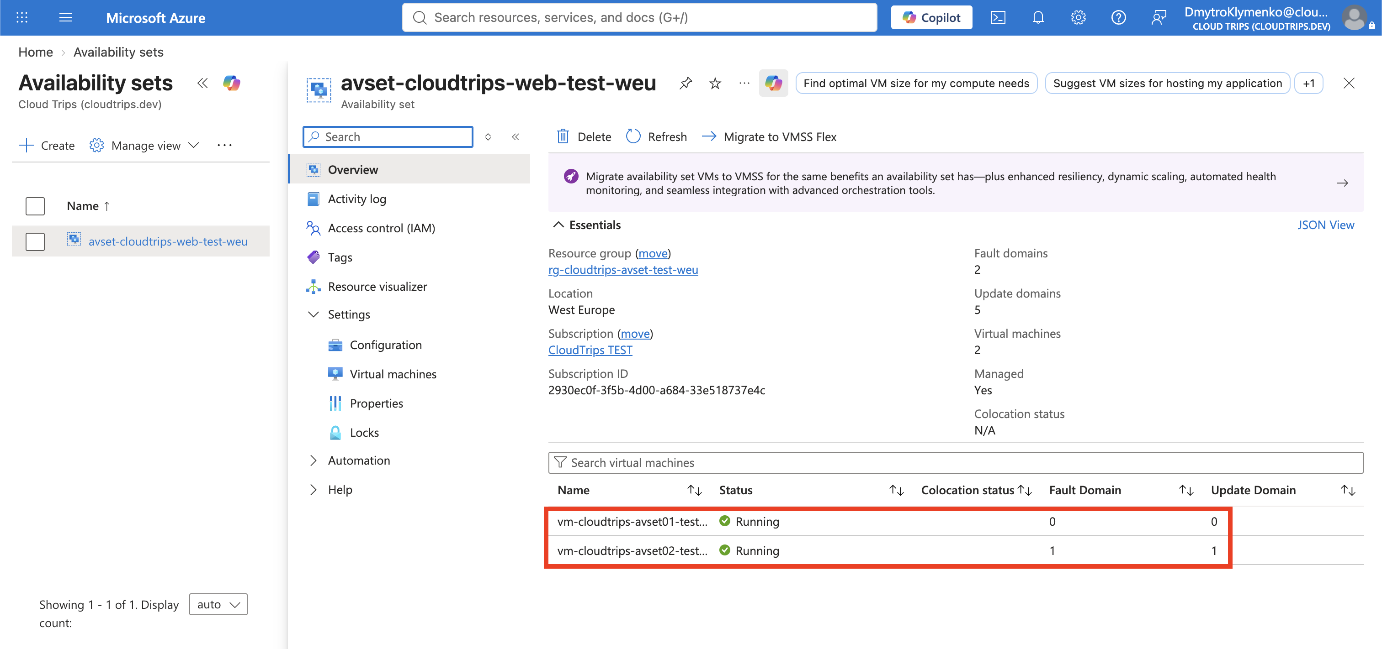Tick the checkbox for avset-cloudtrips-web-test-weu row
The image size is (1382, 649).
(x=35, y=241)
